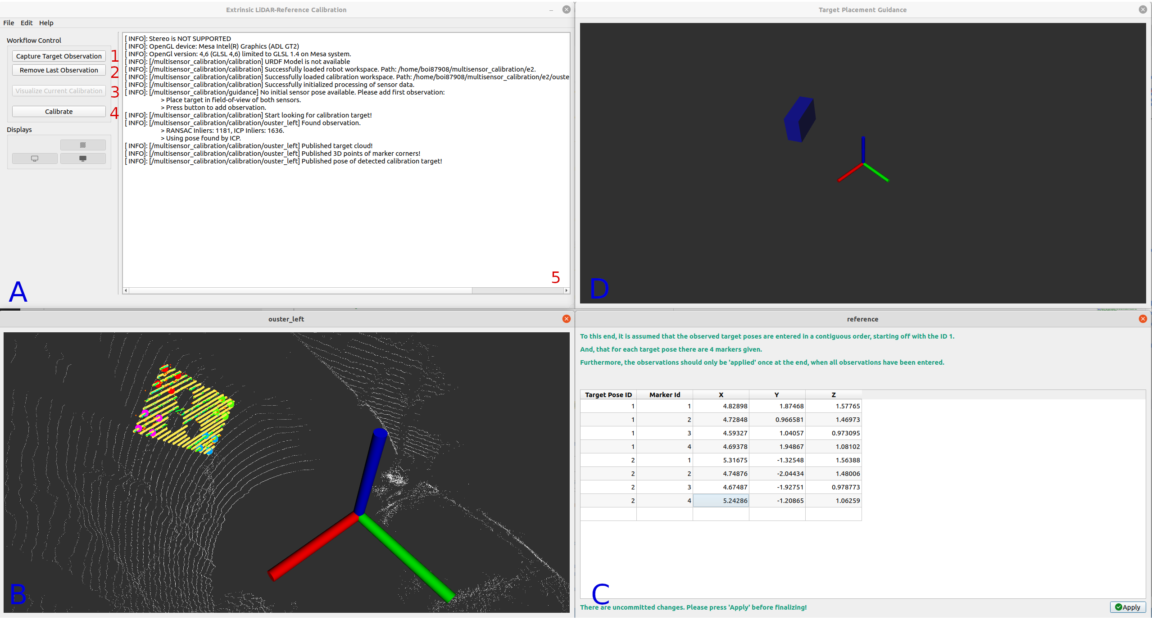Screen dimensions: 1152x620
Task: Select the Y cell with value -2.04434
Action: pyautogui.click(x=777, y=473)
